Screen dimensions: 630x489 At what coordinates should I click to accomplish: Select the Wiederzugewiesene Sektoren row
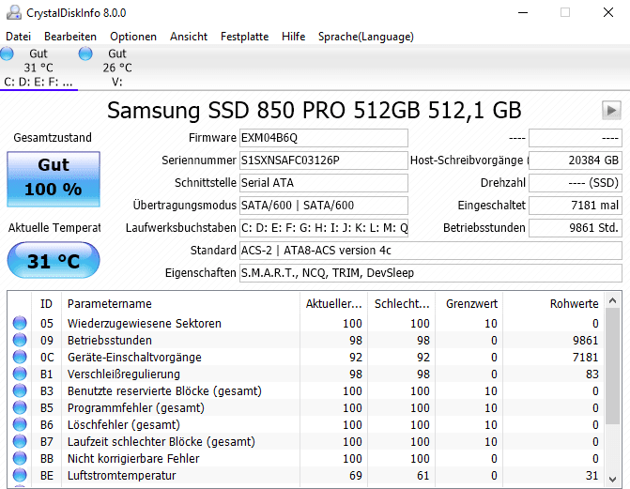[x=306, y=323]
